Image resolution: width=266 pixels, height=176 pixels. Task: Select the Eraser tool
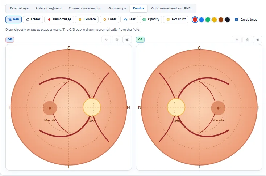click(33, 19)
